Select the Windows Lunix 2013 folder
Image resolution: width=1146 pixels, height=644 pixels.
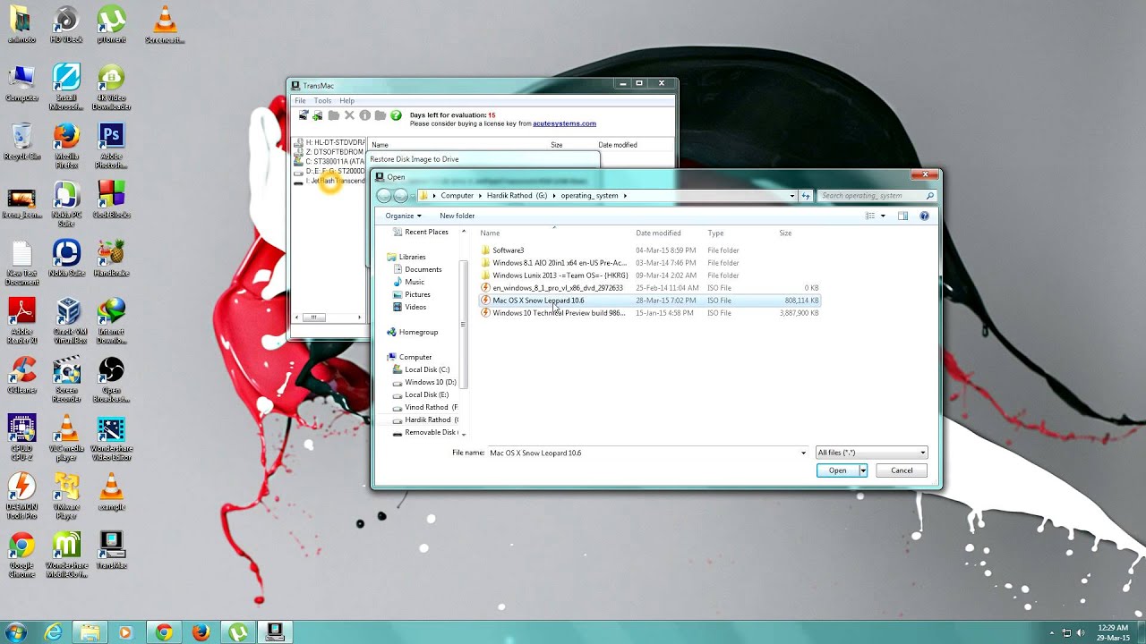click(x=650, y=275)
